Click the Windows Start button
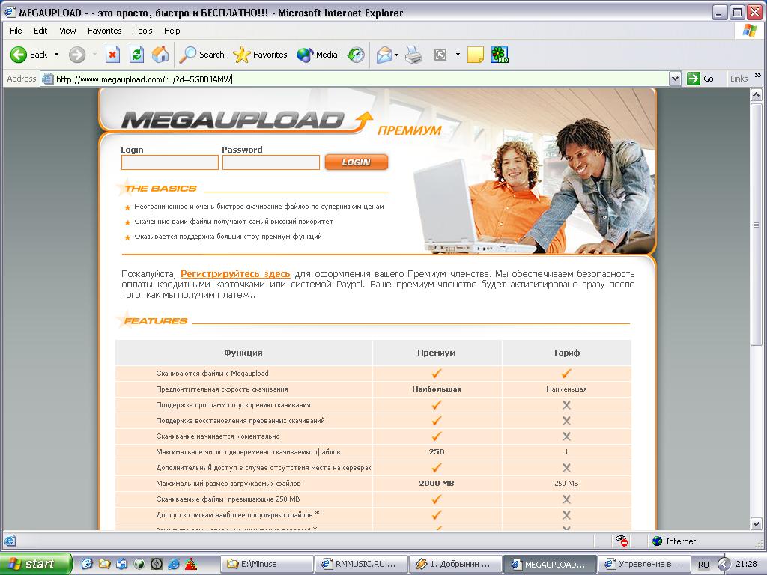This screenshot has width=767, height=575. coord(35,564)
